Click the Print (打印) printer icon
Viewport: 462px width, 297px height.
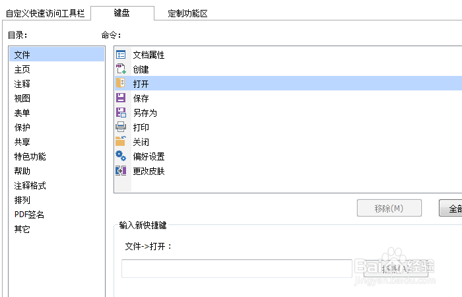point(121,127)
